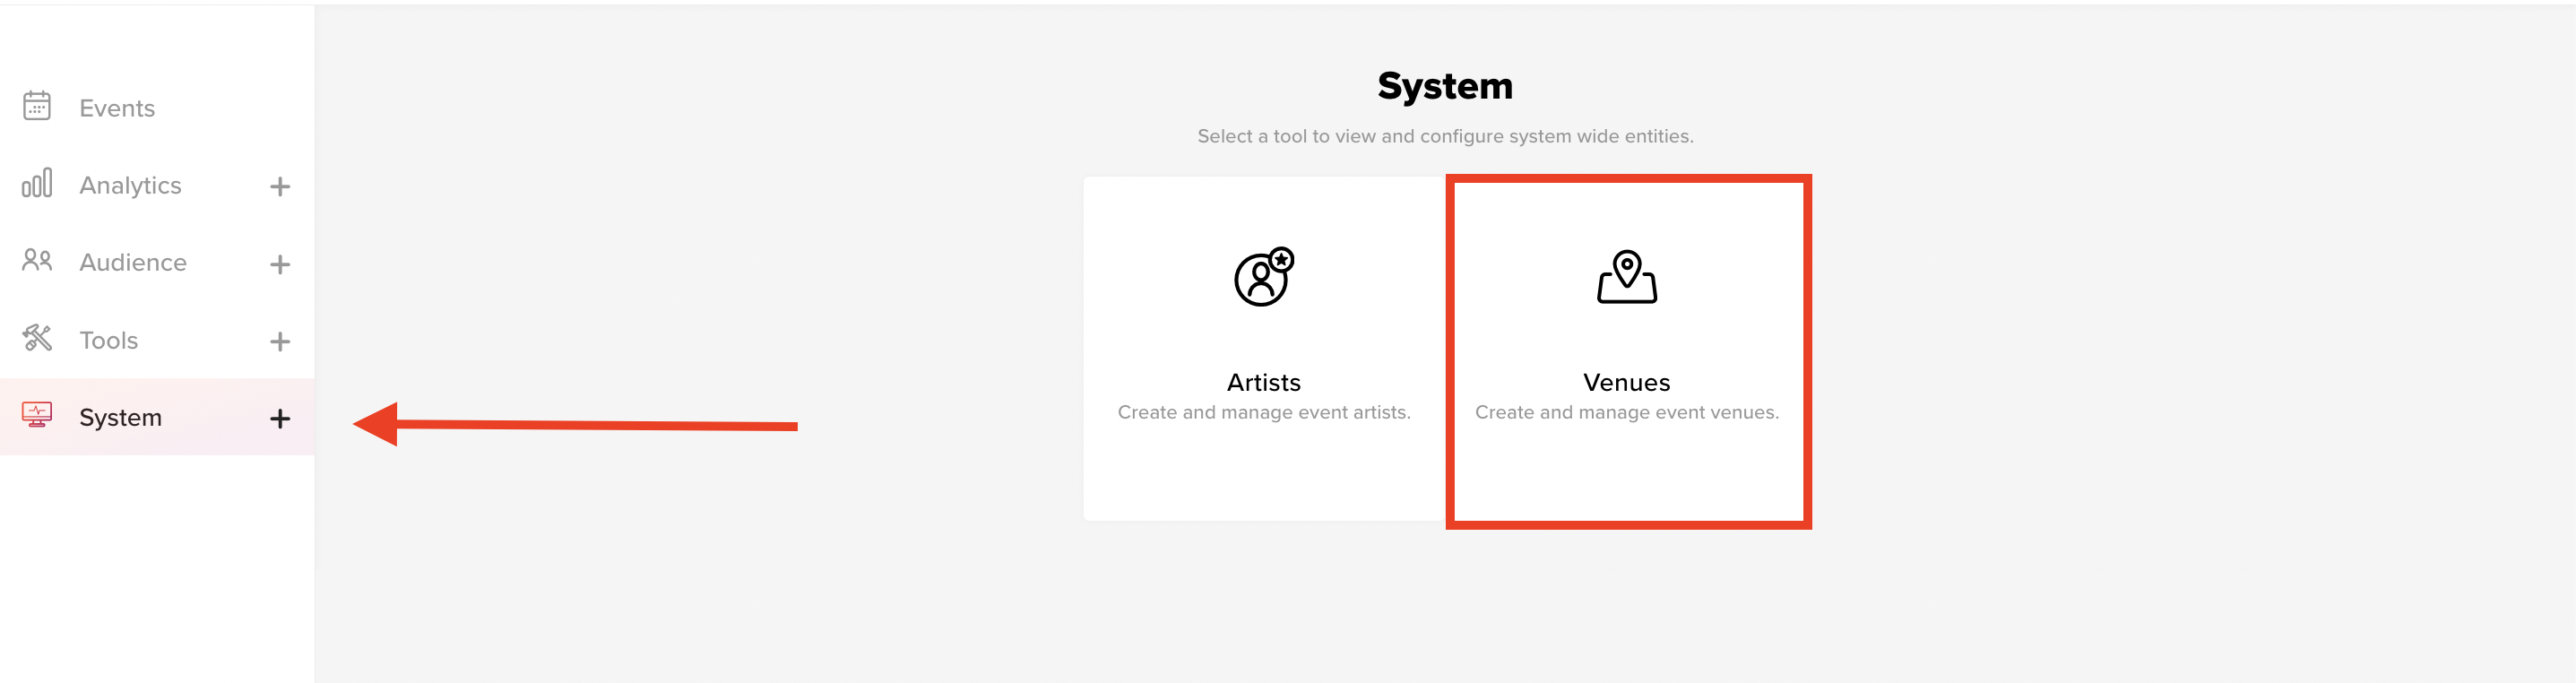The height and width of the screenshot is (683, 2576).
Task: Select the Audience sidebar label
Action: pos(133,263)
